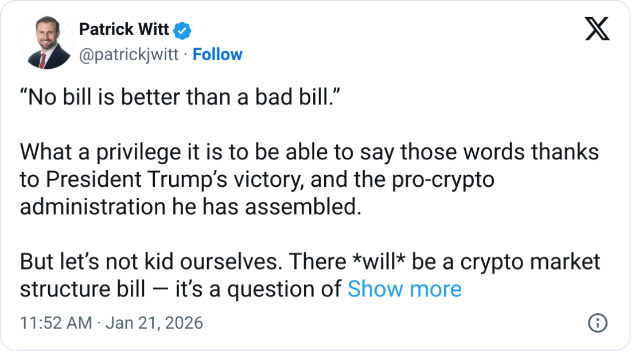Open the @patrickjwitt handle link
631x351 pixels.
[x=128, y=54]
